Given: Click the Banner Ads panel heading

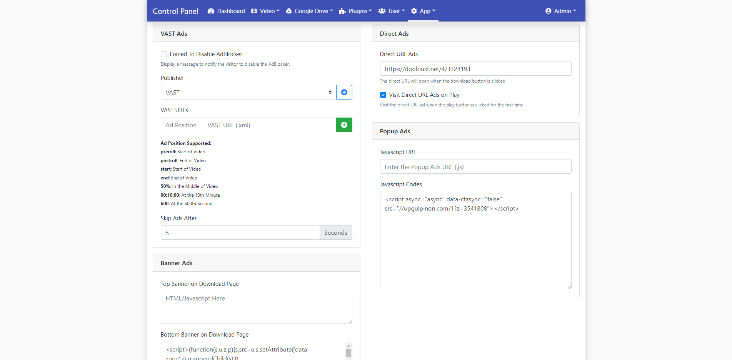Looking at the screenshot, I should tap(177, 263).
